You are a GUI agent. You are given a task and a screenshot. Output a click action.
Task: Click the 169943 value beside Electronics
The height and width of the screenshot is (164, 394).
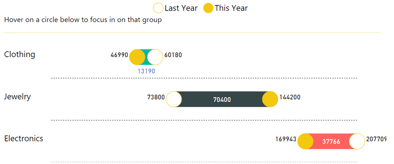(x=286, y=139)
